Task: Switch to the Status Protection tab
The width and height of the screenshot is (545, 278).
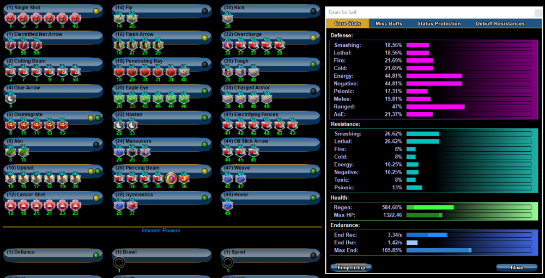Action: (439, 23)
